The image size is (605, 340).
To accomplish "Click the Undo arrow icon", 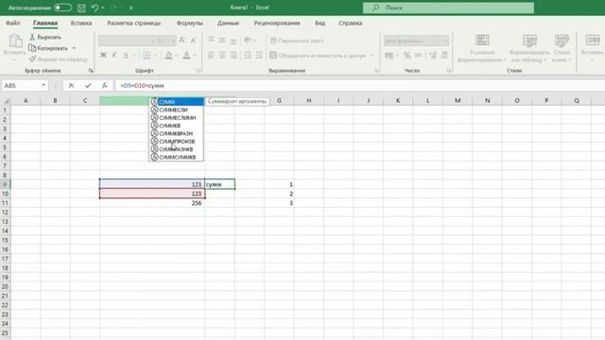I will click(x=95, y=8).
